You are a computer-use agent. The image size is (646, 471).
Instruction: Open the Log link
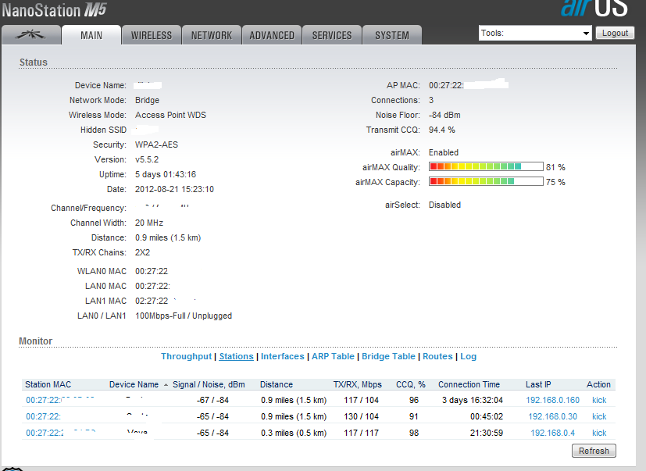pyautogui.click(x=469, y=356)
